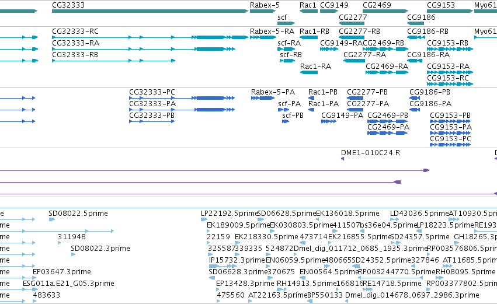The height and width of the screenshot is (304, 497).
Task: Click transcript CG2277-RB
Action: coord(359,32)
